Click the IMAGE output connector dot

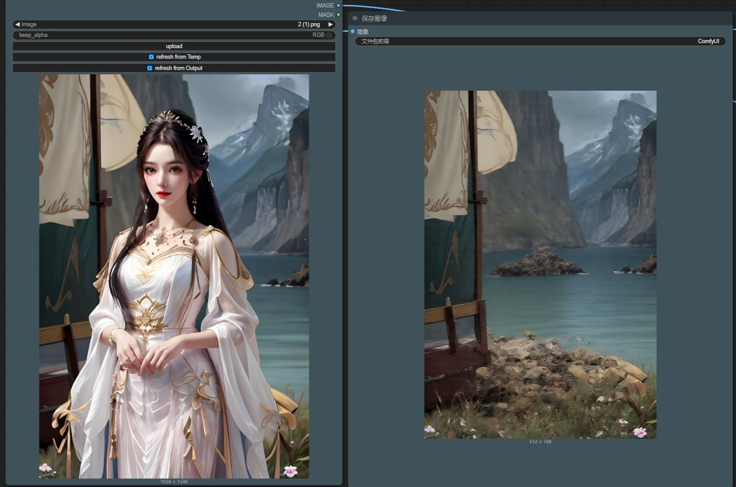[338, 5]
